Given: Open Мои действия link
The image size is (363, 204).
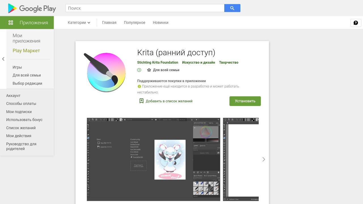Looking at the screenshot, I should click(x=19, y=136).
